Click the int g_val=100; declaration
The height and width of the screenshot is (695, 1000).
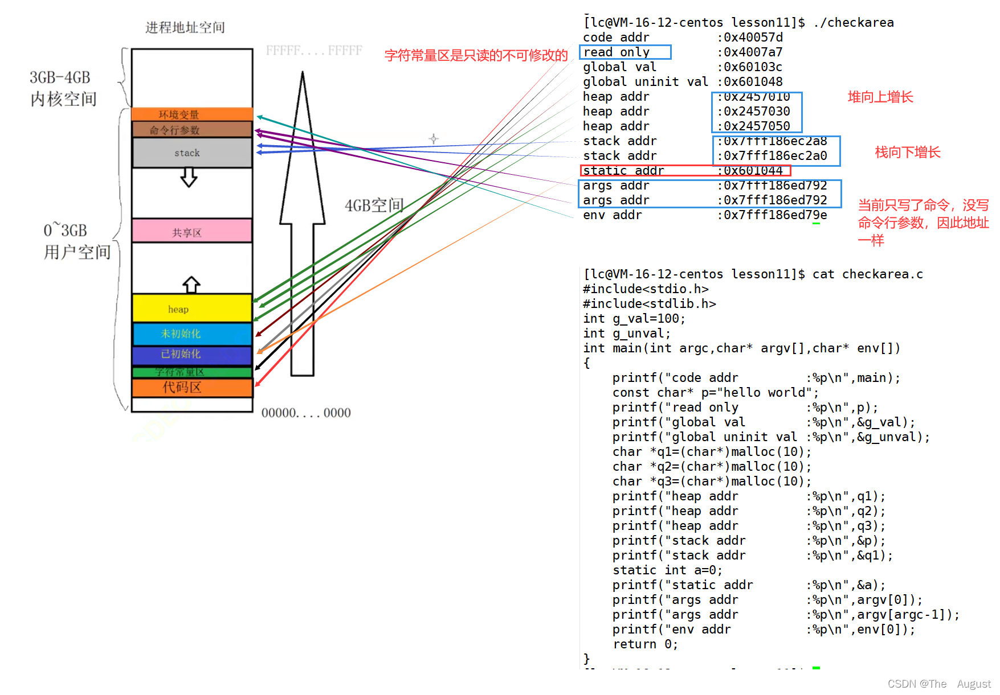(634, 318)
